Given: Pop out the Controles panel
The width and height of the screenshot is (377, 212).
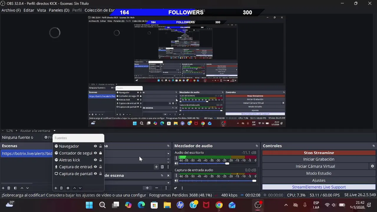Looking at the screenshot, I should click(x=374, y=146).
